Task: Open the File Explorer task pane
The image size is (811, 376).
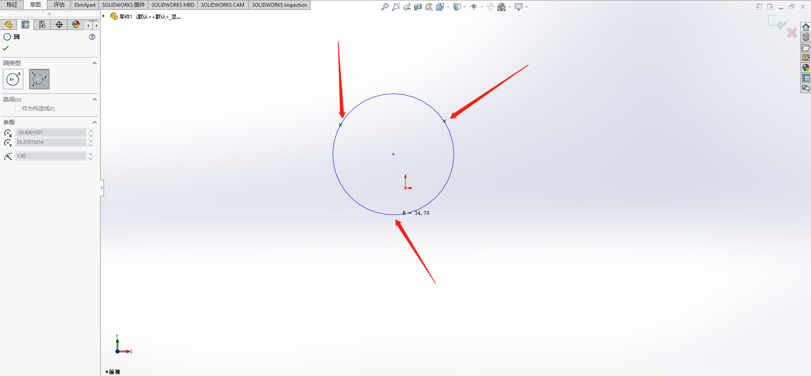Action: (806, 47)
